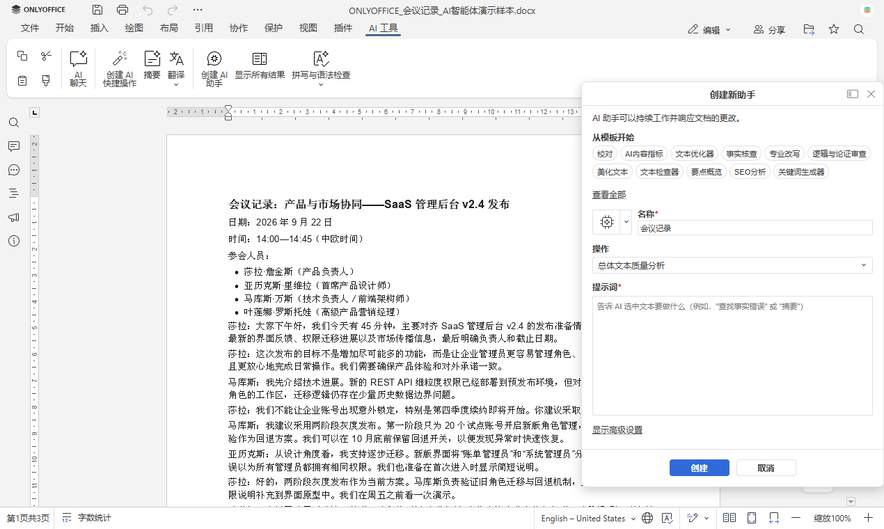Open the Headings navigation sidebar icon
Image resolution: width=884 pixels, height=529 pixels.
pyautogui.click(x=14, y=194)
